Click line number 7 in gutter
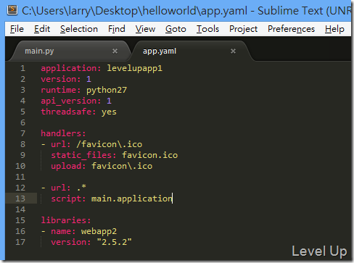The height and width of the screenshot is (263, 354). [22, 133]
